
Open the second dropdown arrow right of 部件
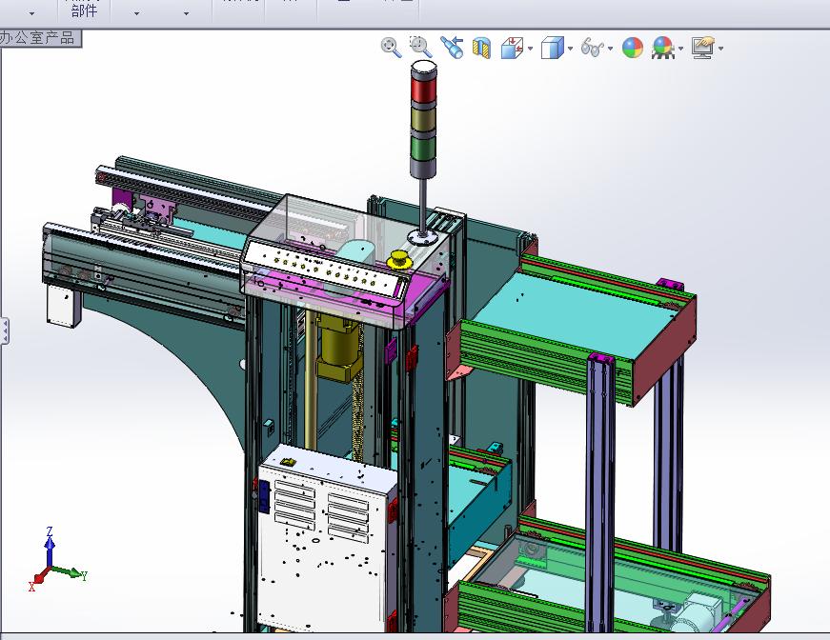(x=186, y=13)
